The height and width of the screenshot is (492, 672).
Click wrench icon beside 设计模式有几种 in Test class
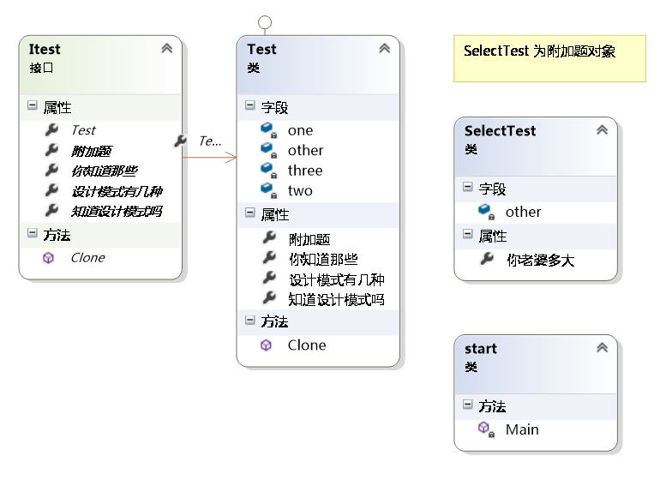(269, 278)
